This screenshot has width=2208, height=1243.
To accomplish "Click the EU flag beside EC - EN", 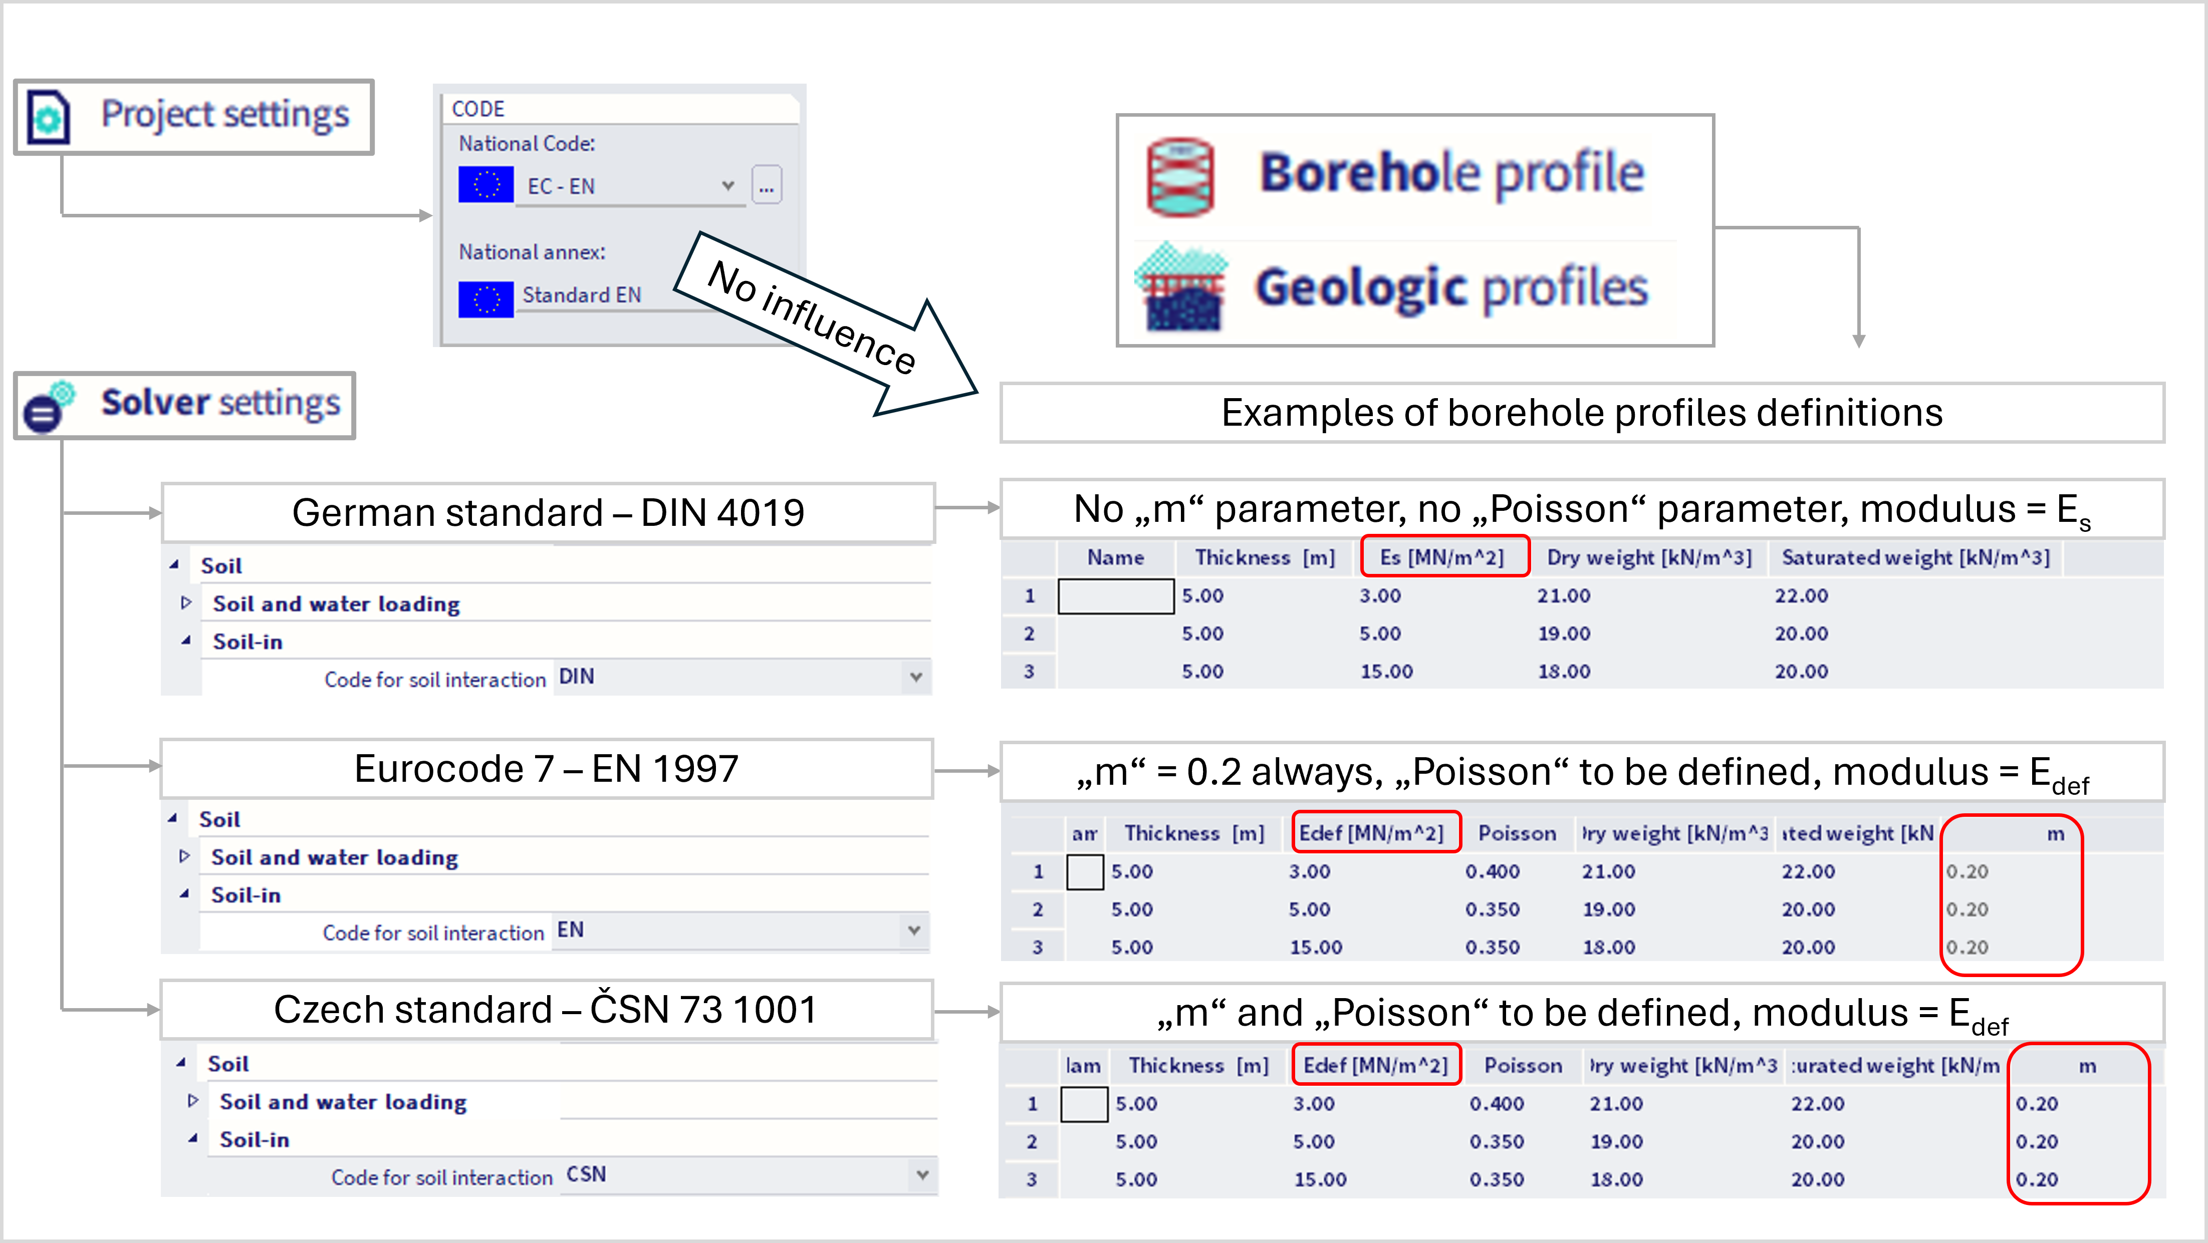I will [486, 185].
